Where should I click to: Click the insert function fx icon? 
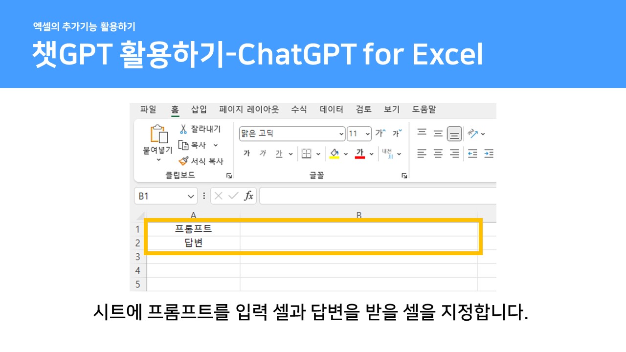point(249,196)
